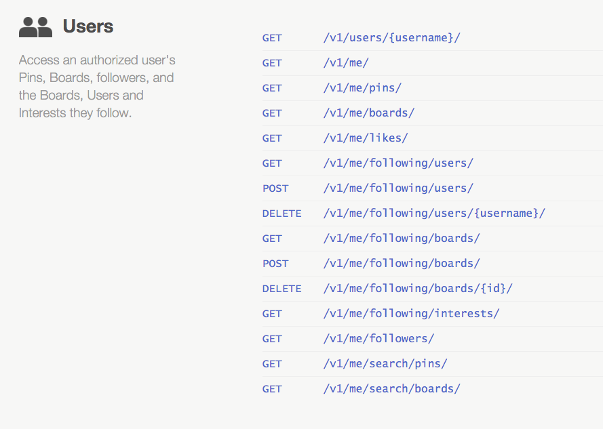The width and height of the screenshot is (603, 429).
Task: Select the /v1/me/search/pins/ endpoint
Action: (385, 363)
